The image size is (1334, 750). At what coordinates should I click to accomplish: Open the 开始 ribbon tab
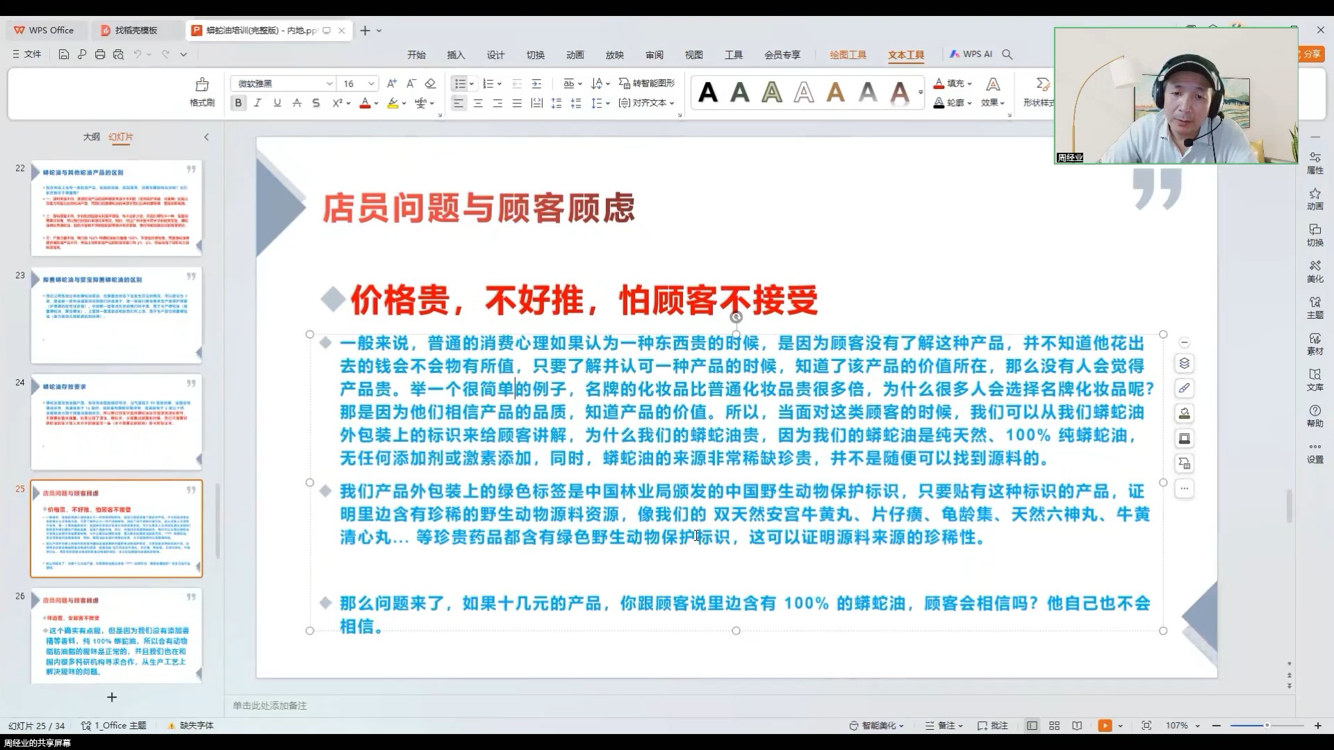(416, 55)
